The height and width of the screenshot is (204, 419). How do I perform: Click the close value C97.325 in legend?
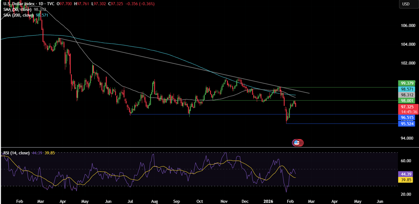point(116,4)
